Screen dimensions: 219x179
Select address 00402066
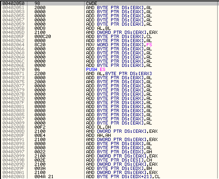[x=13, y=49]
